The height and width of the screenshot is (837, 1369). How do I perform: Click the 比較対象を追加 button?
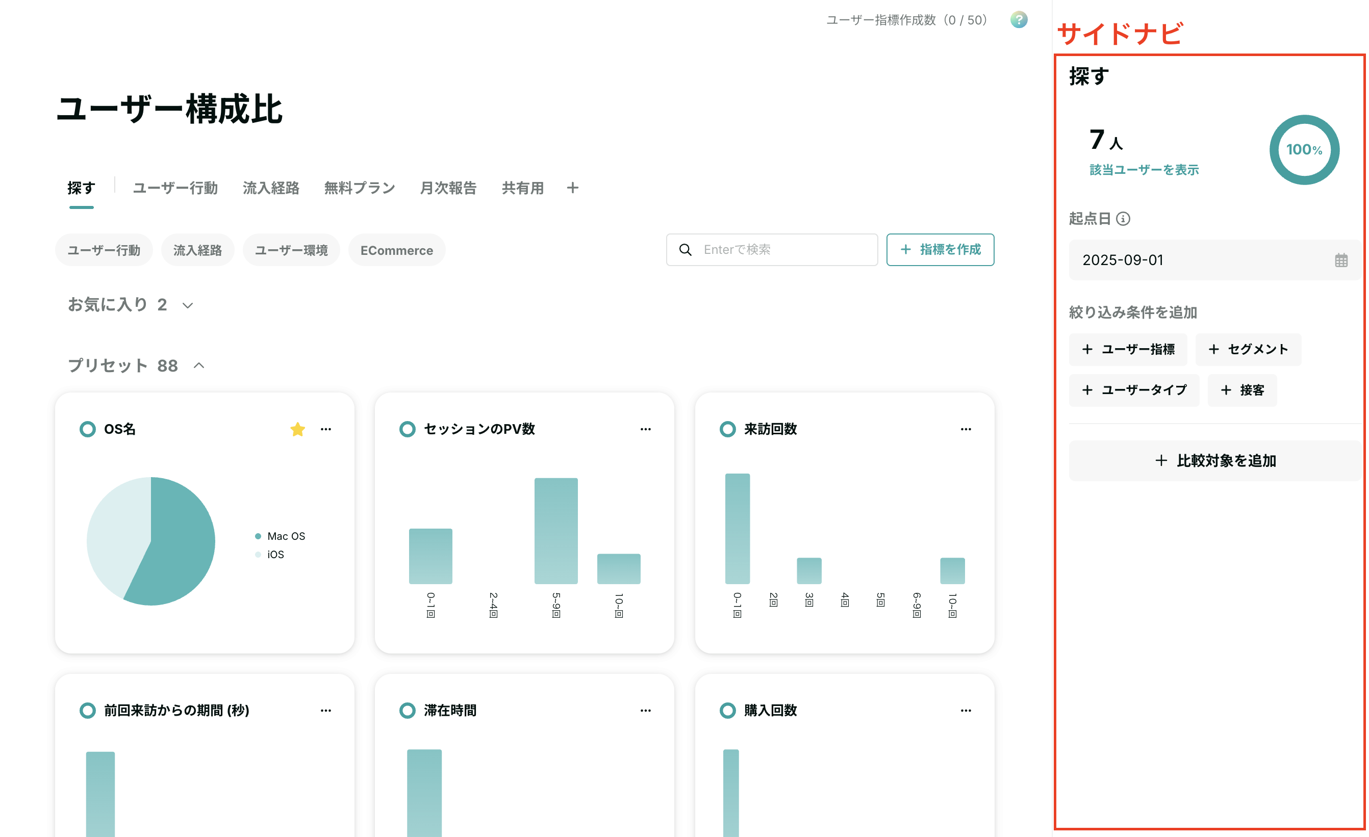coord(1214,460)
